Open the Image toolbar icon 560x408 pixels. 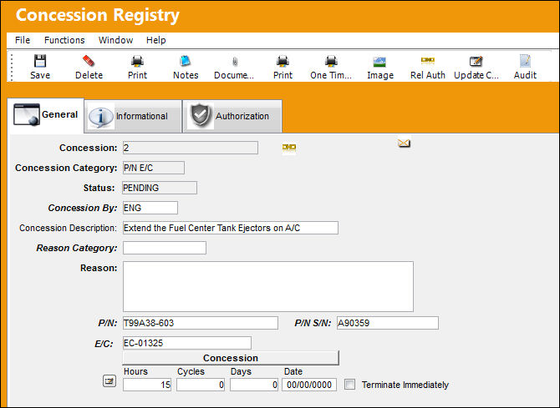(380, 67)
